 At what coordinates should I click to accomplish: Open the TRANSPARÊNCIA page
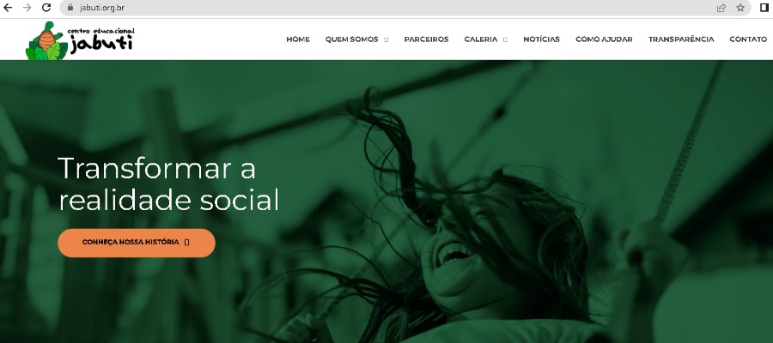pyautogui.click(x=681, y=39)
